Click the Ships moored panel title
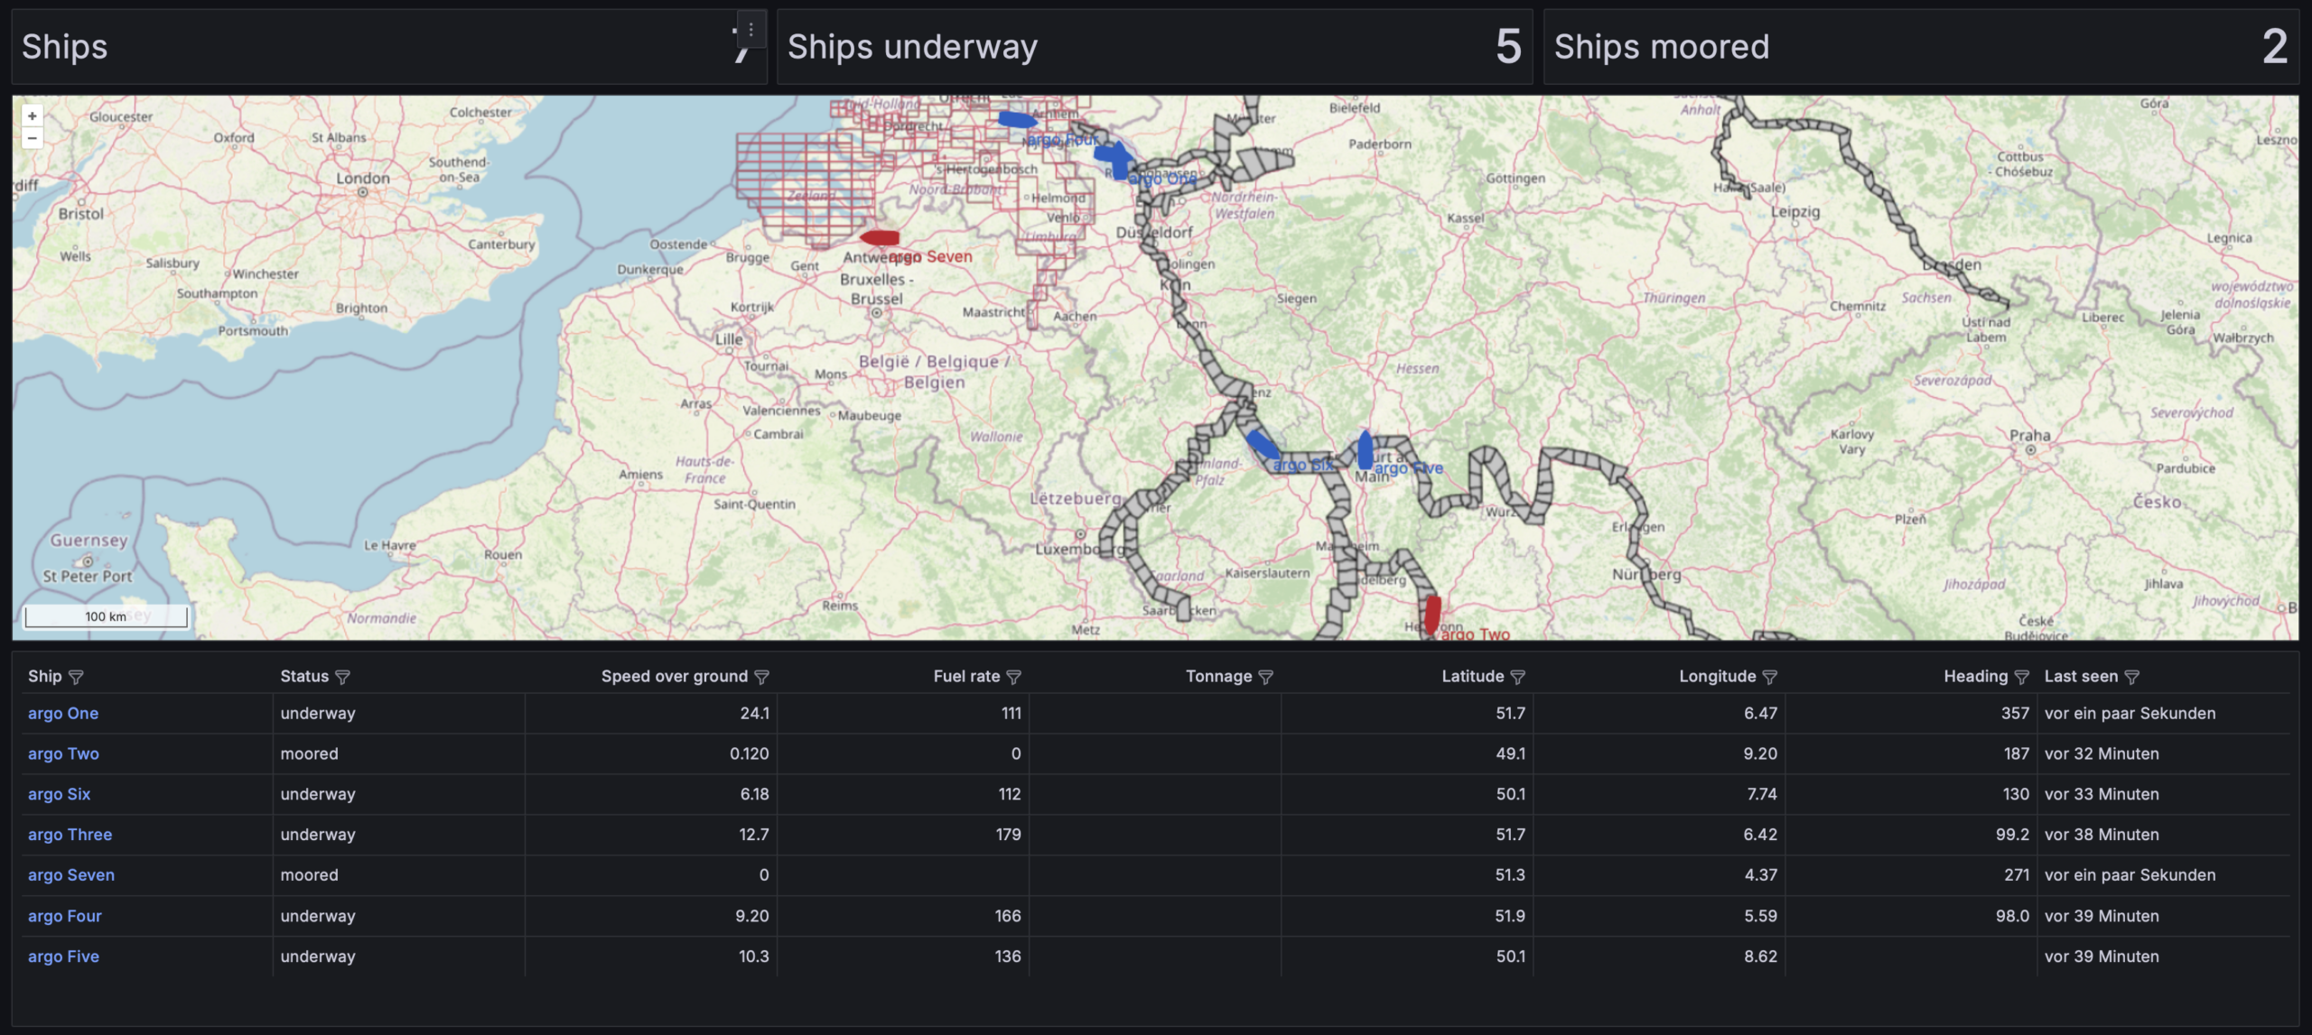The image size is (2312, 1035). 1662,47
